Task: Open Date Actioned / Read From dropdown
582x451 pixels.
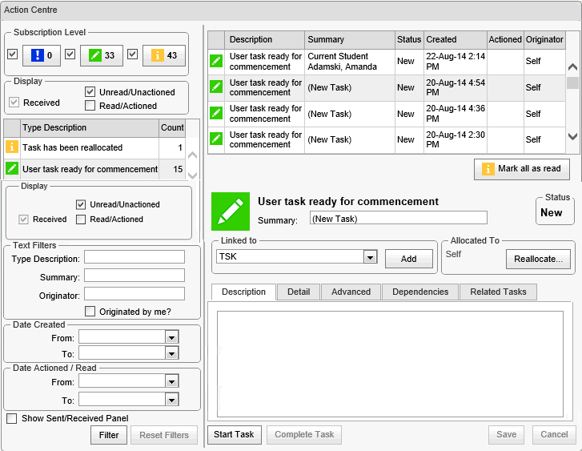Action: click(171, 381)
